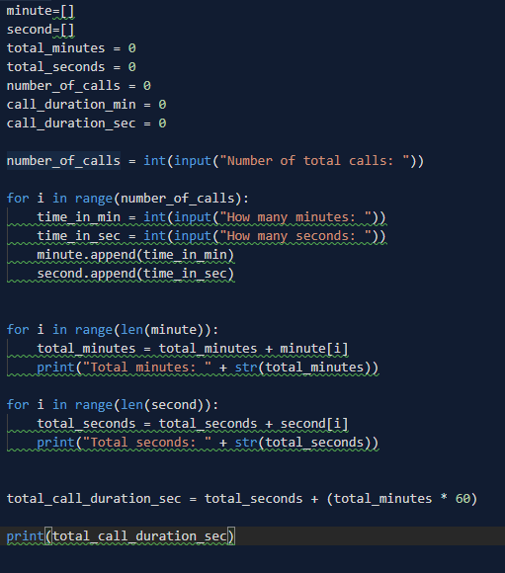Screen dimensions: 505x573
Task: Click the 'number_of_calls = 0' line
Action: [79, 86]
